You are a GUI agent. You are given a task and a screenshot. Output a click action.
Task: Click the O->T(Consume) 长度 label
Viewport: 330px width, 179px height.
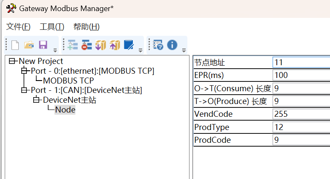click(x=232, y=88)
